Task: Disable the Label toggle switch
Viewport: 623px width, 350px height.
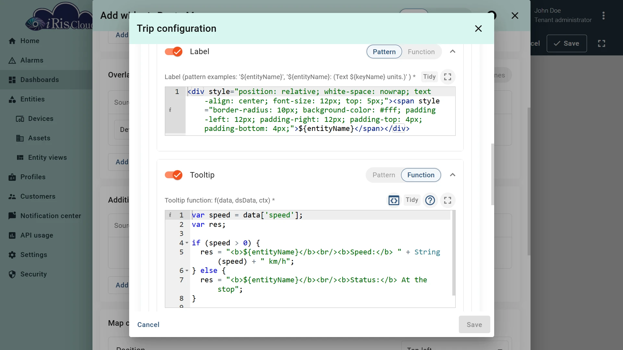Action: pos(174,52)
